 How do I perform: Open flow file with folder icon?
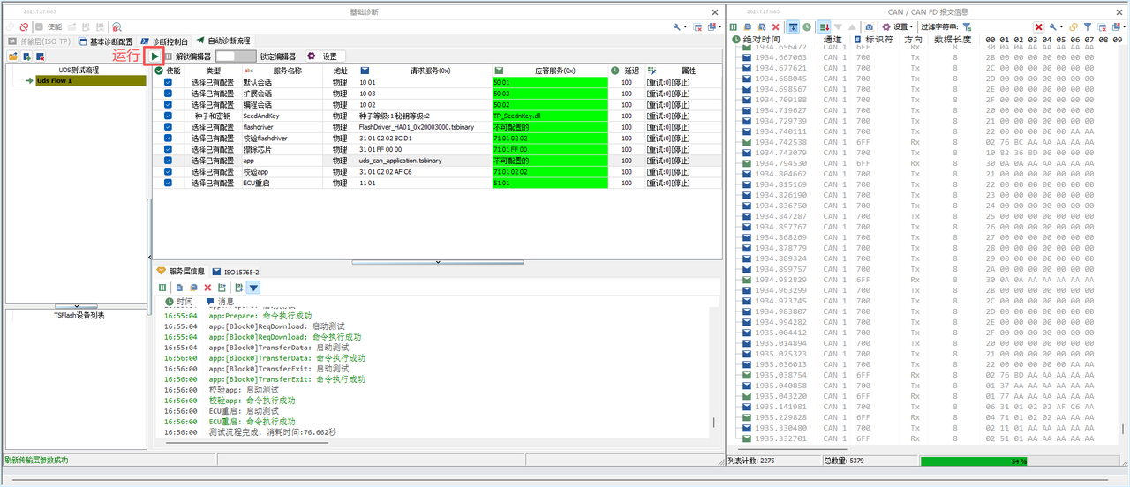[x=13, y=56]
